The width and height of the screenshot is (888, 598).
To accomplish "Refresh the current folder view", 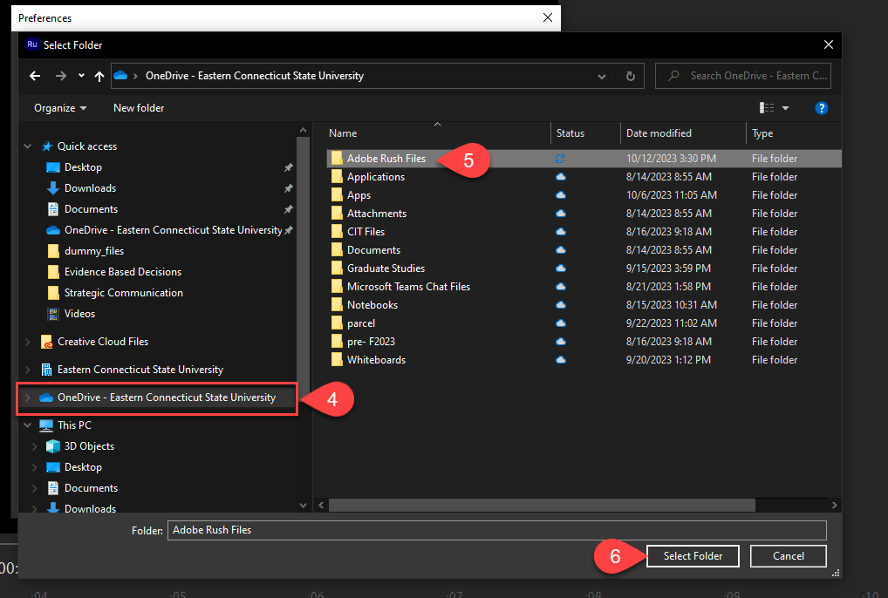I will click(631, 77).
